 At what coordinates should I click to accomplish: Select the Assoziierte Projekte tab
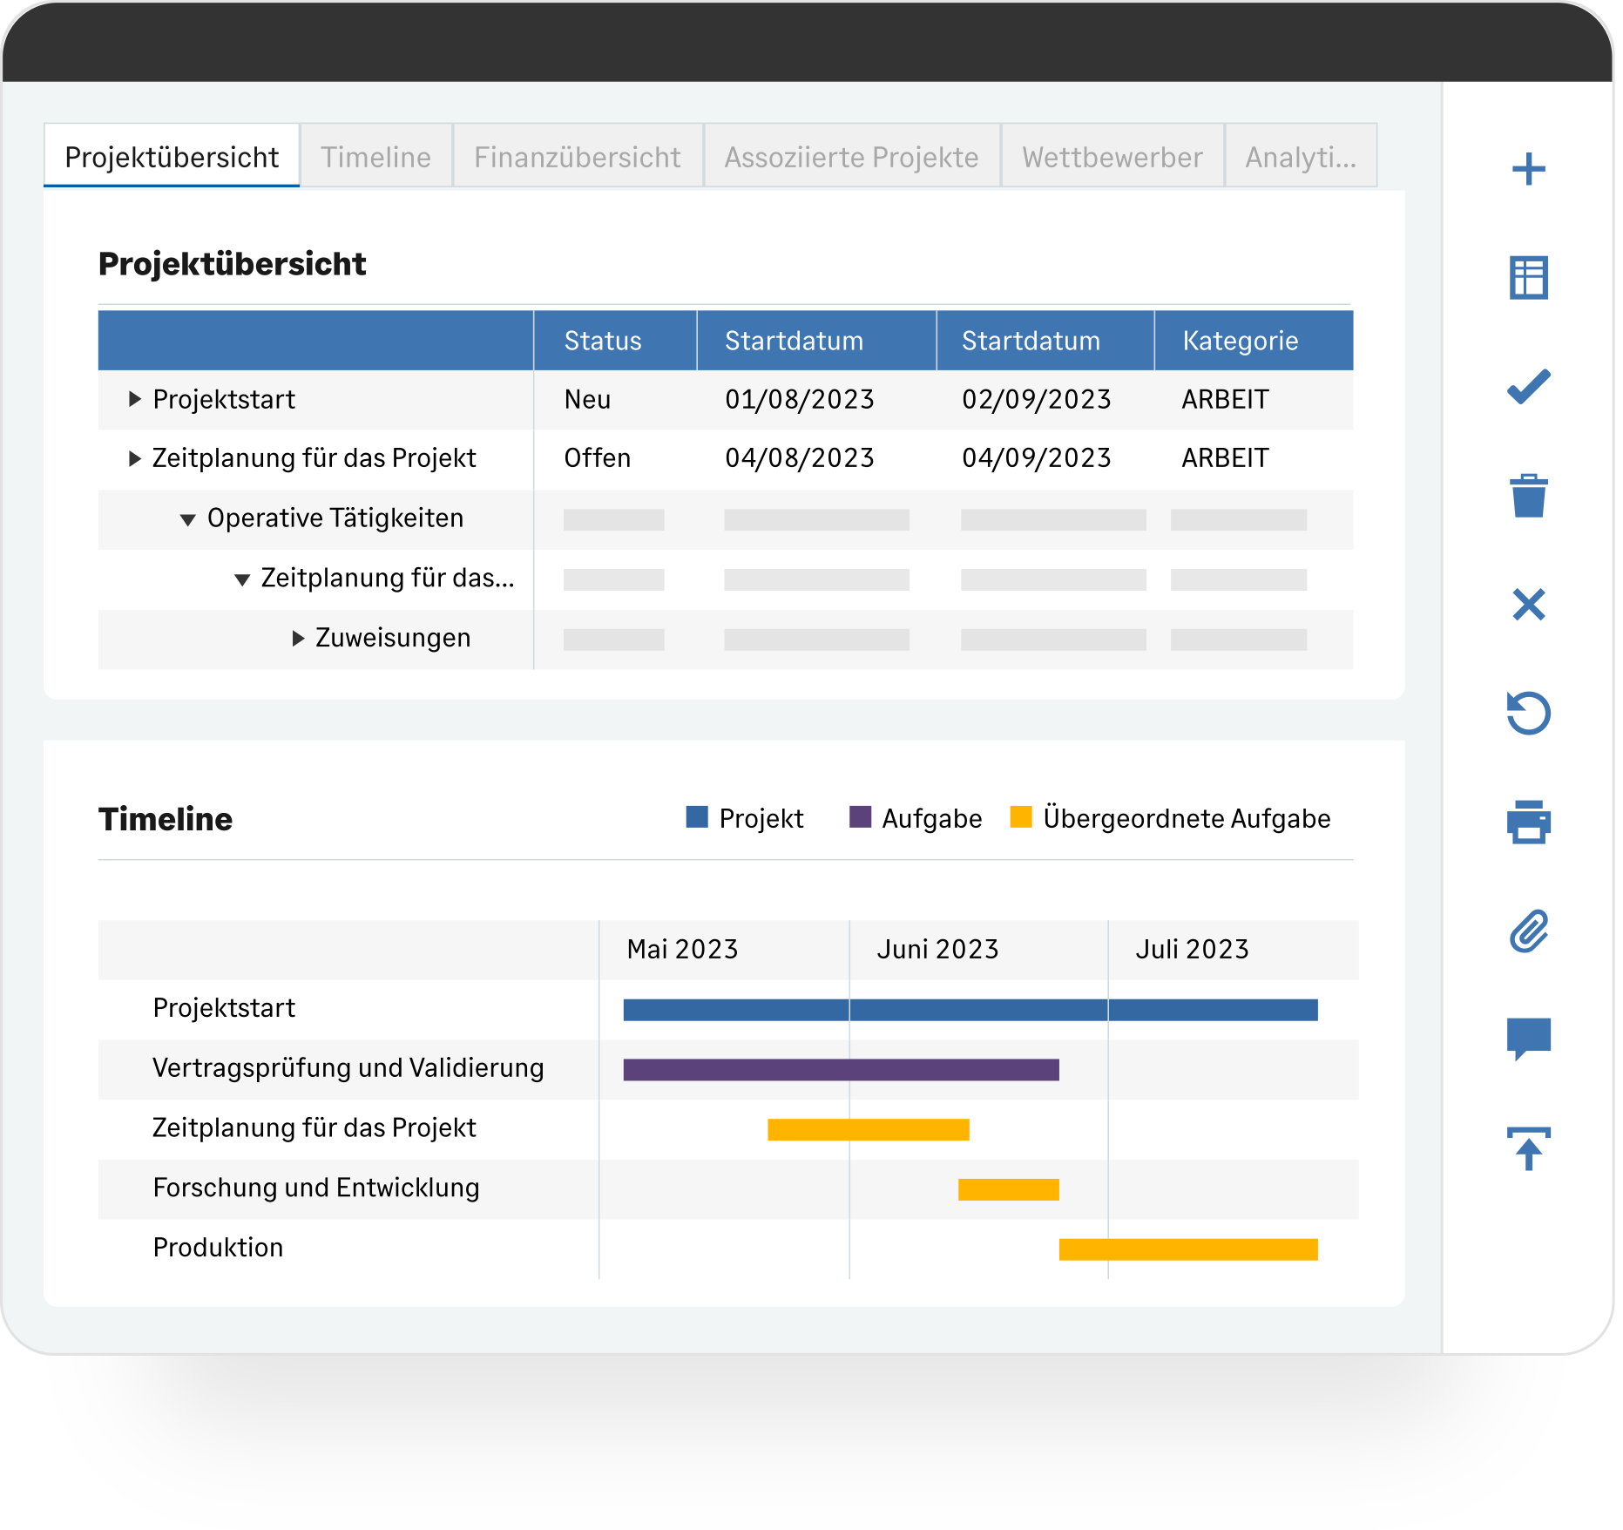tap(851, 157)
